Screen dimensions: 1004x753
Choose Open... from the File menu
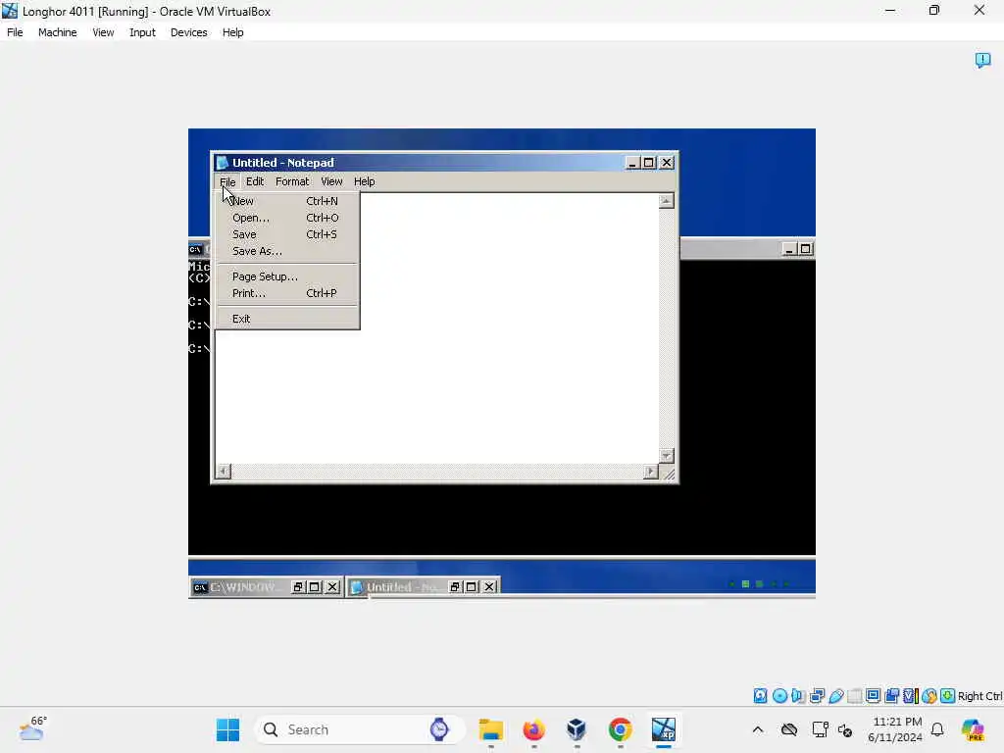click(x=287, y=218)
